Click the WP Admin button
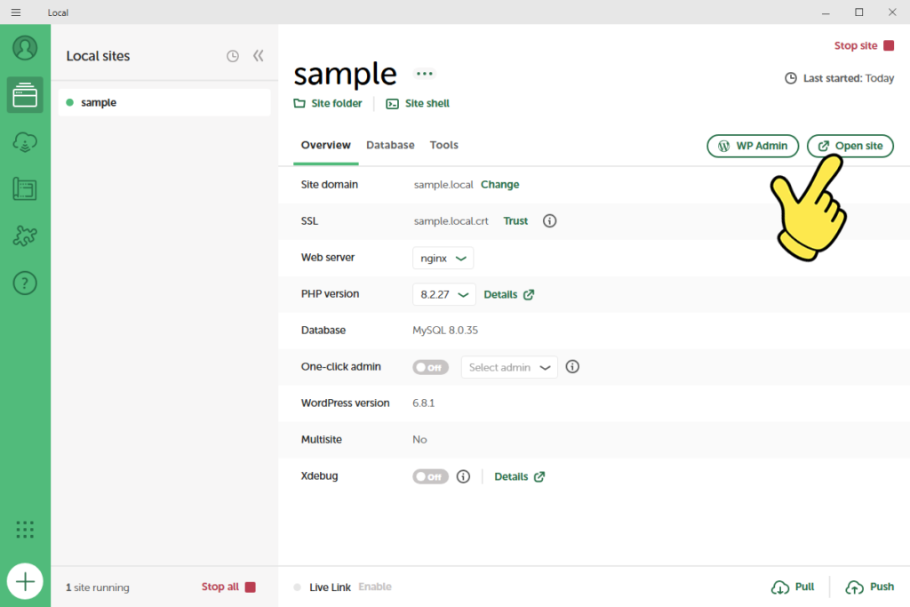 753,146
